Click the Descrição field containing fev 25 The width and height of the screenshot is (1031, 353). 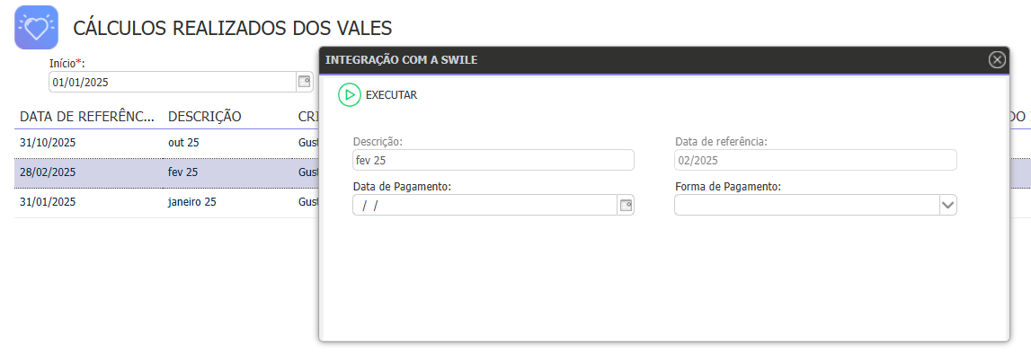[493, 160]
